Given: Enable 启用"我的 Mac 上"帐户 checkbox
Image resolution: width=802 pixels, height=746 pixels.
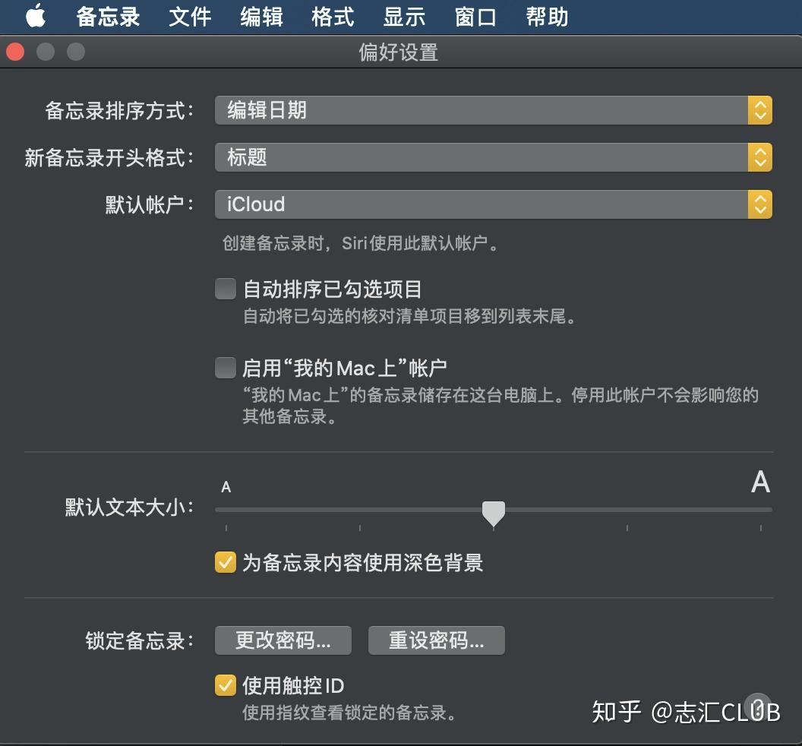Looking at the screenshot, I should click(226, 368).
